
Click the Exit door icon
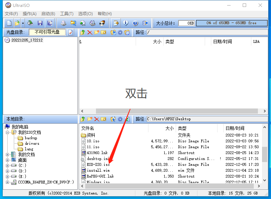[x=145, y=23]
